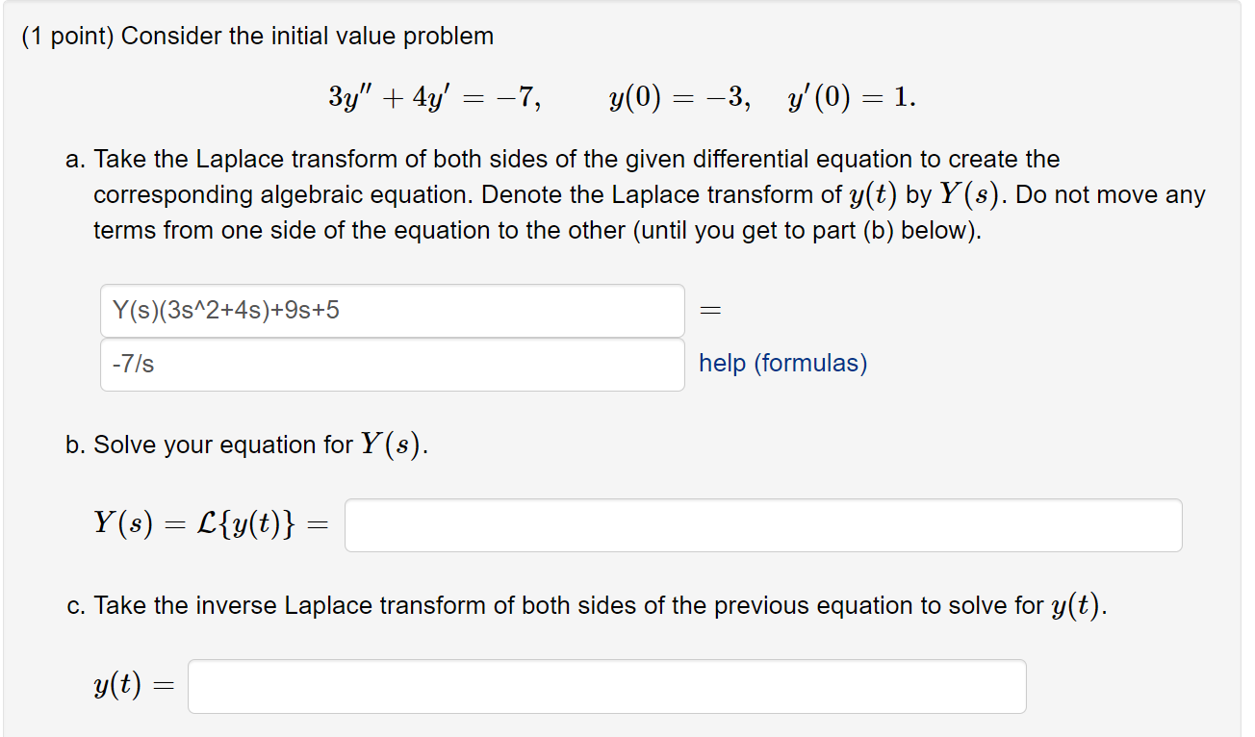
Task: Click the equals sign beside part a fields
Action: [710, 311]
